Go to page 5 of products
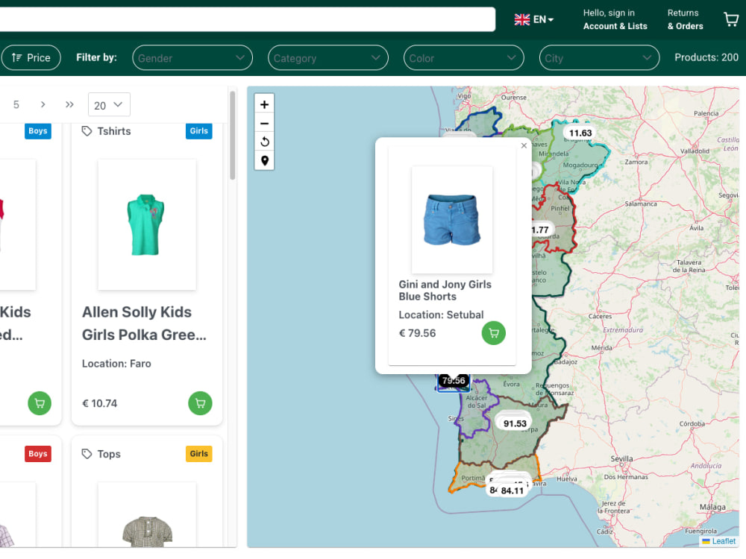746x559 pixels. (16, 104)
